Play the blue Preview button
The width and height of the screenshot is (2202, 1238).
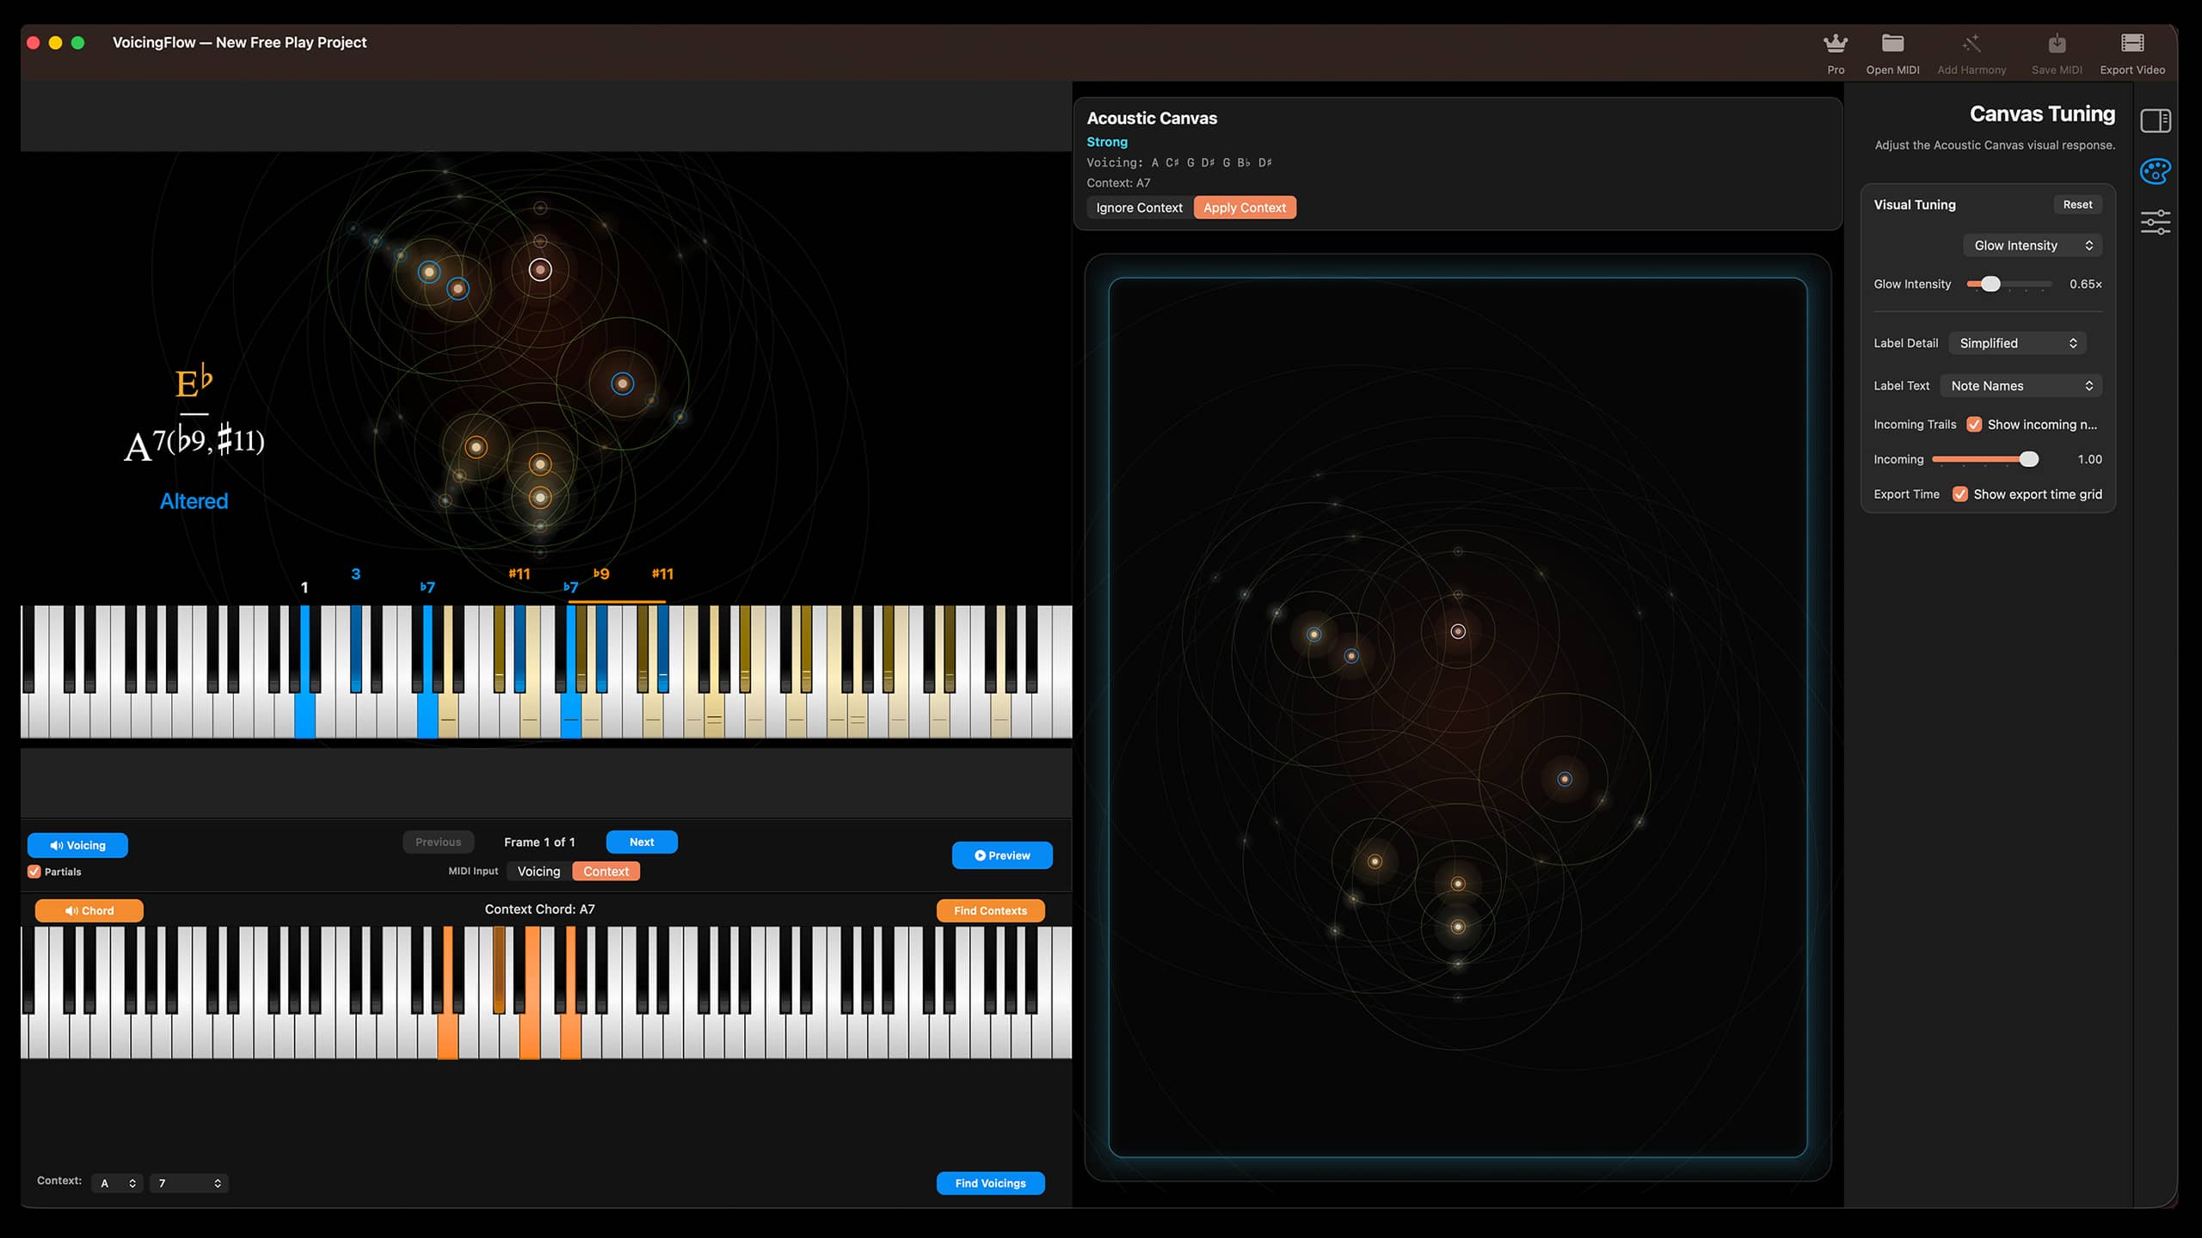(x=1002, y=856)
